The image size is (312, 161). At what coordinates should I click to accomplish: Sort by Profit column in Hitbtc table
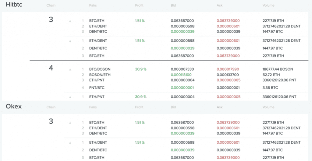[x=139, y=5]
